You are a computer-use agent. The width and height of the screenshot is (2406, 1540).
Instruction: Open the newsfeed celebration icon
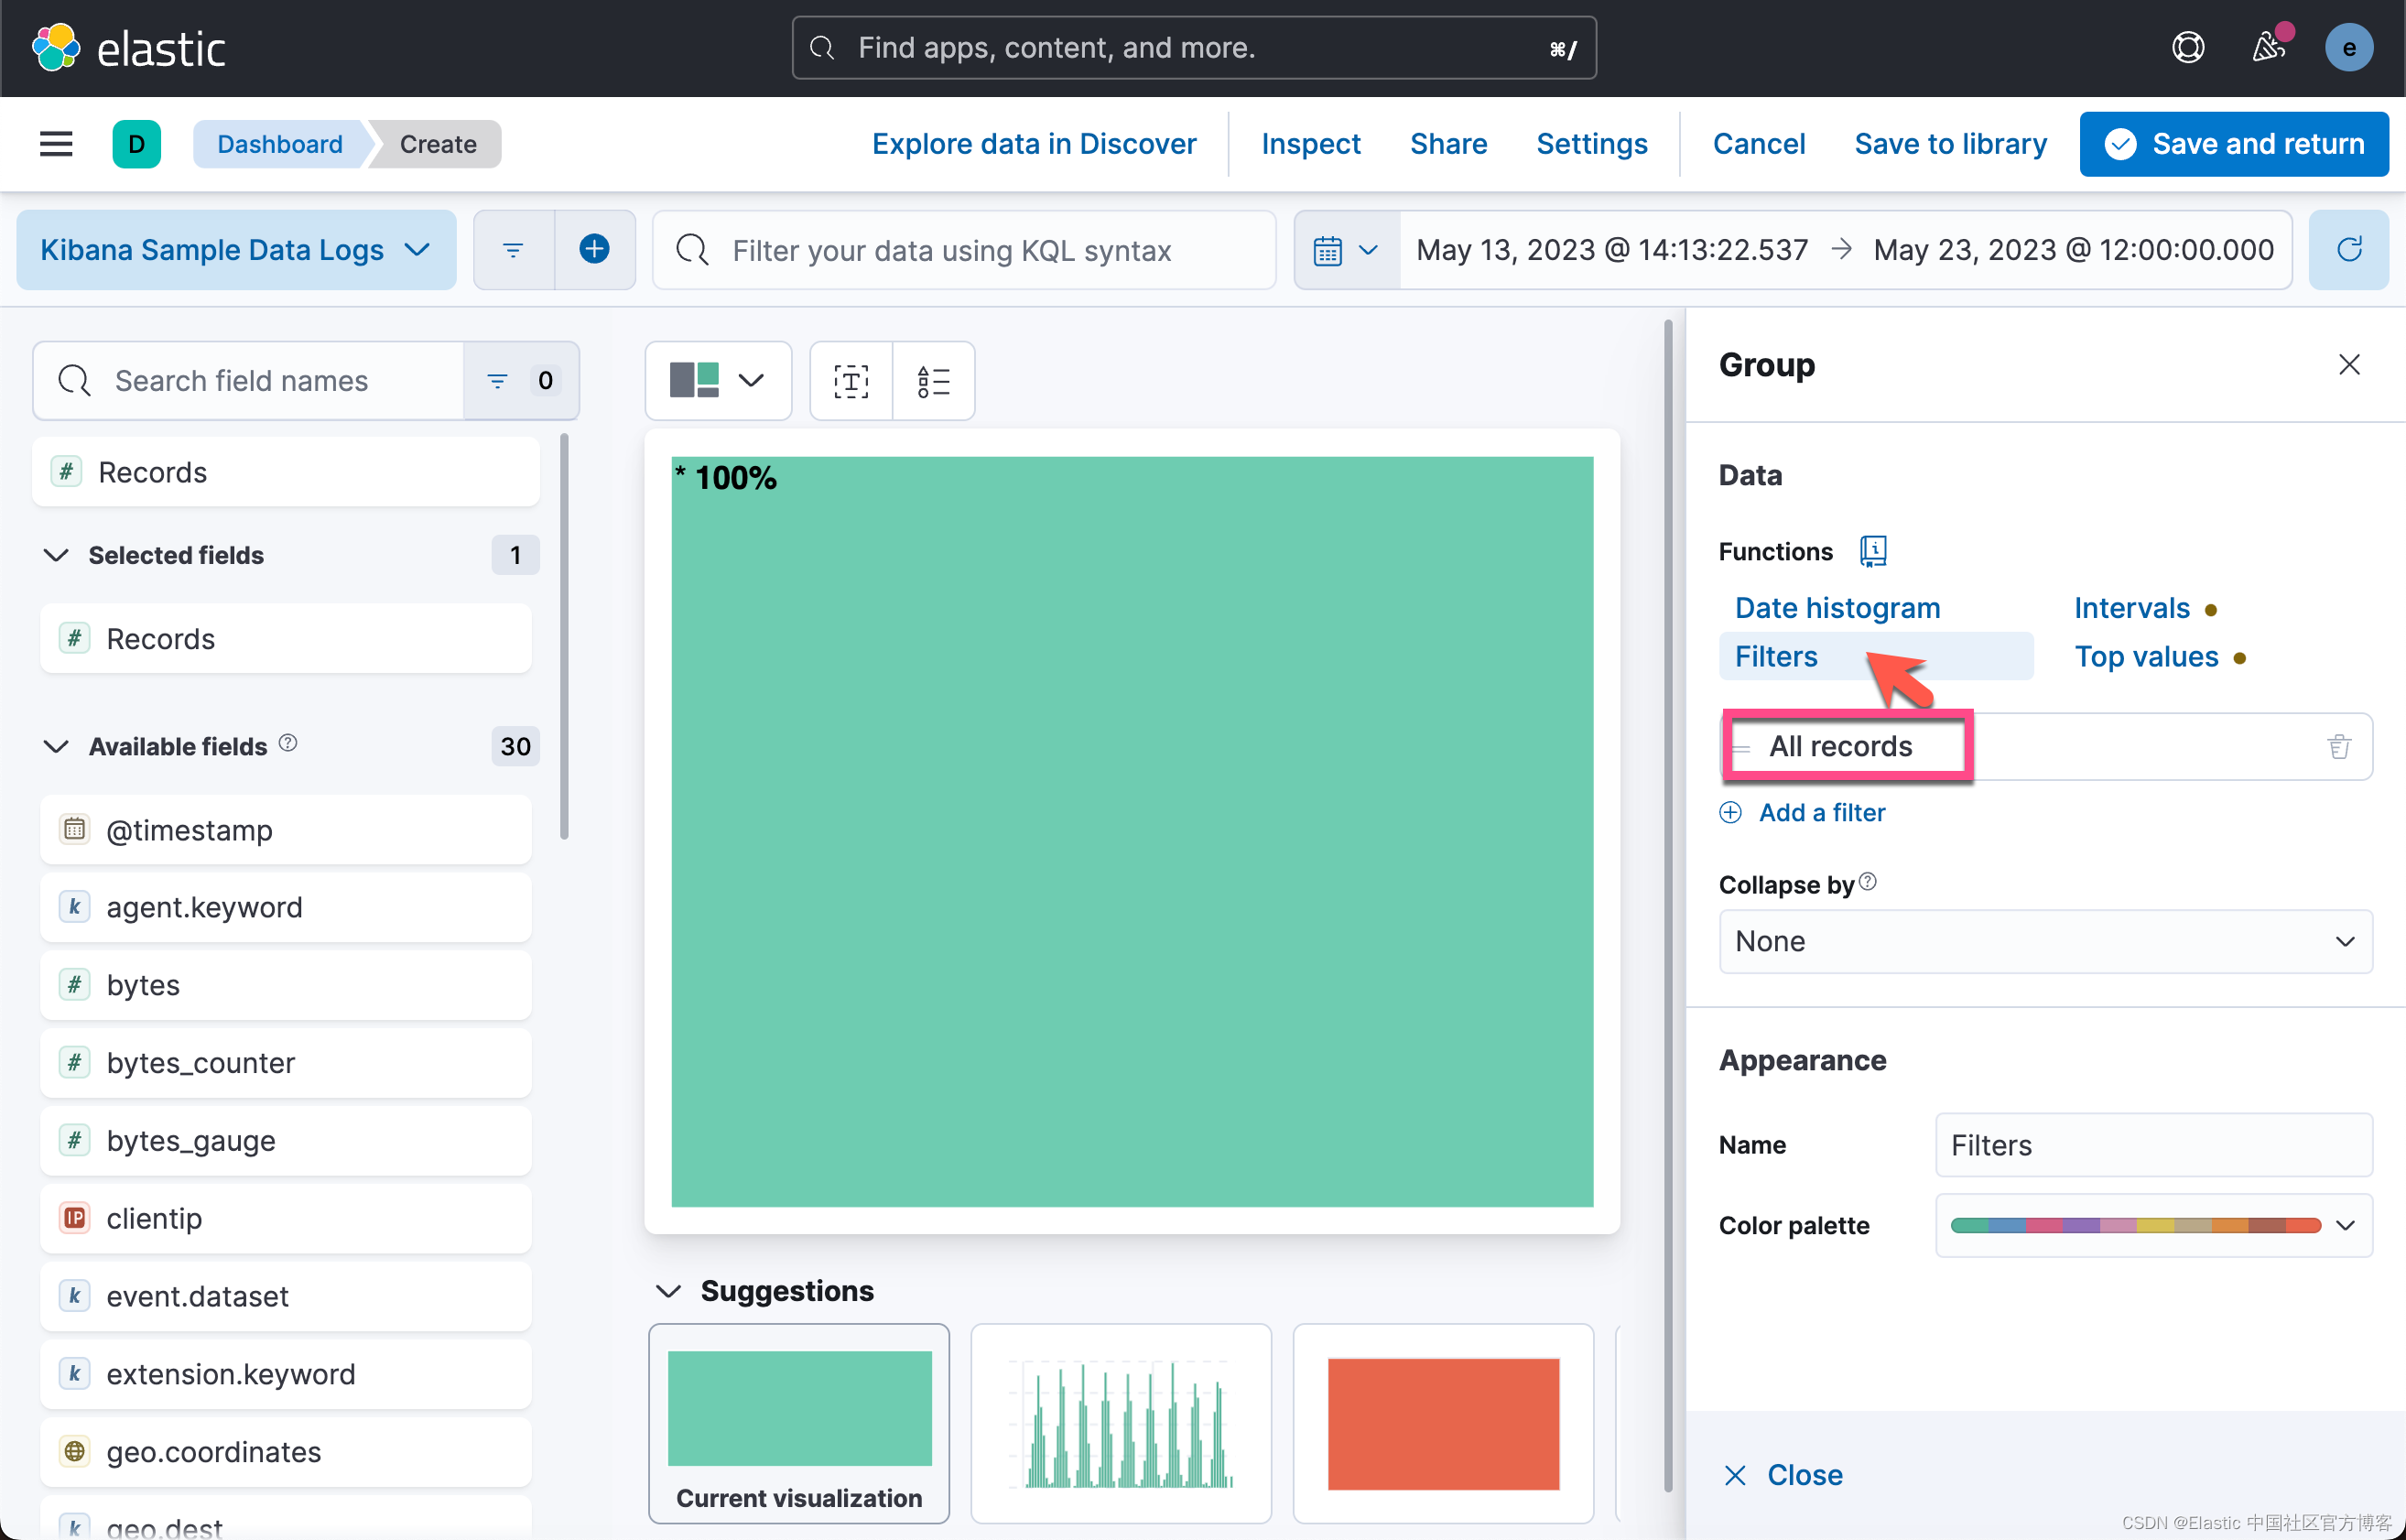pyautogui.click(x=2268, y=47)
